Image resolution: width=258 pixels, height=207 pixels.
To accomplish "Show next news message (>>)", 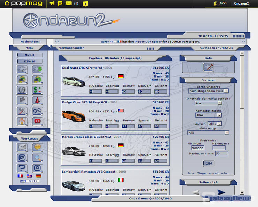I will tap(243, 42).
